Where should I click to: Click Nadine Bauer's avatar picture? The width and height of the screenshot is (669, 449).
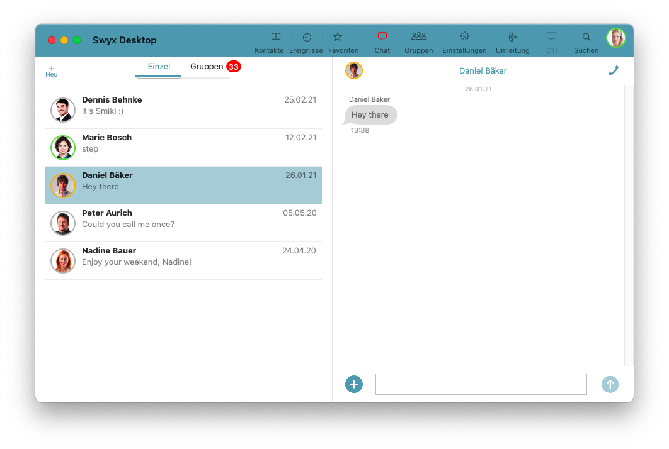coord(63,261)
